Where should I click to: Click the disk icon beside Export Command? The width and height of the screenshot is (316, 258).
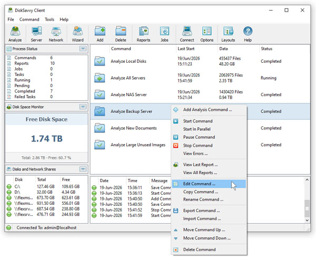tap(176, 211)
